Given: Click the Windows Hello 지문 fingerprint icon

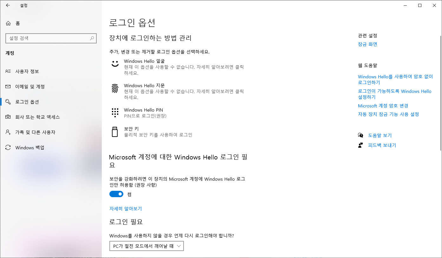Looking at the screenshot, I should click(114, 88).
